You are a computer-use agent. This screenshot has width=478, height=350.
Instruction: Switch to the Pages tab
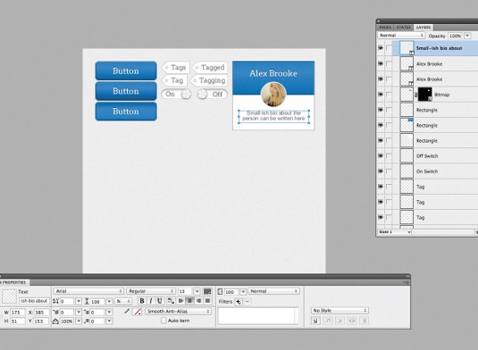[x=385, y=27]
